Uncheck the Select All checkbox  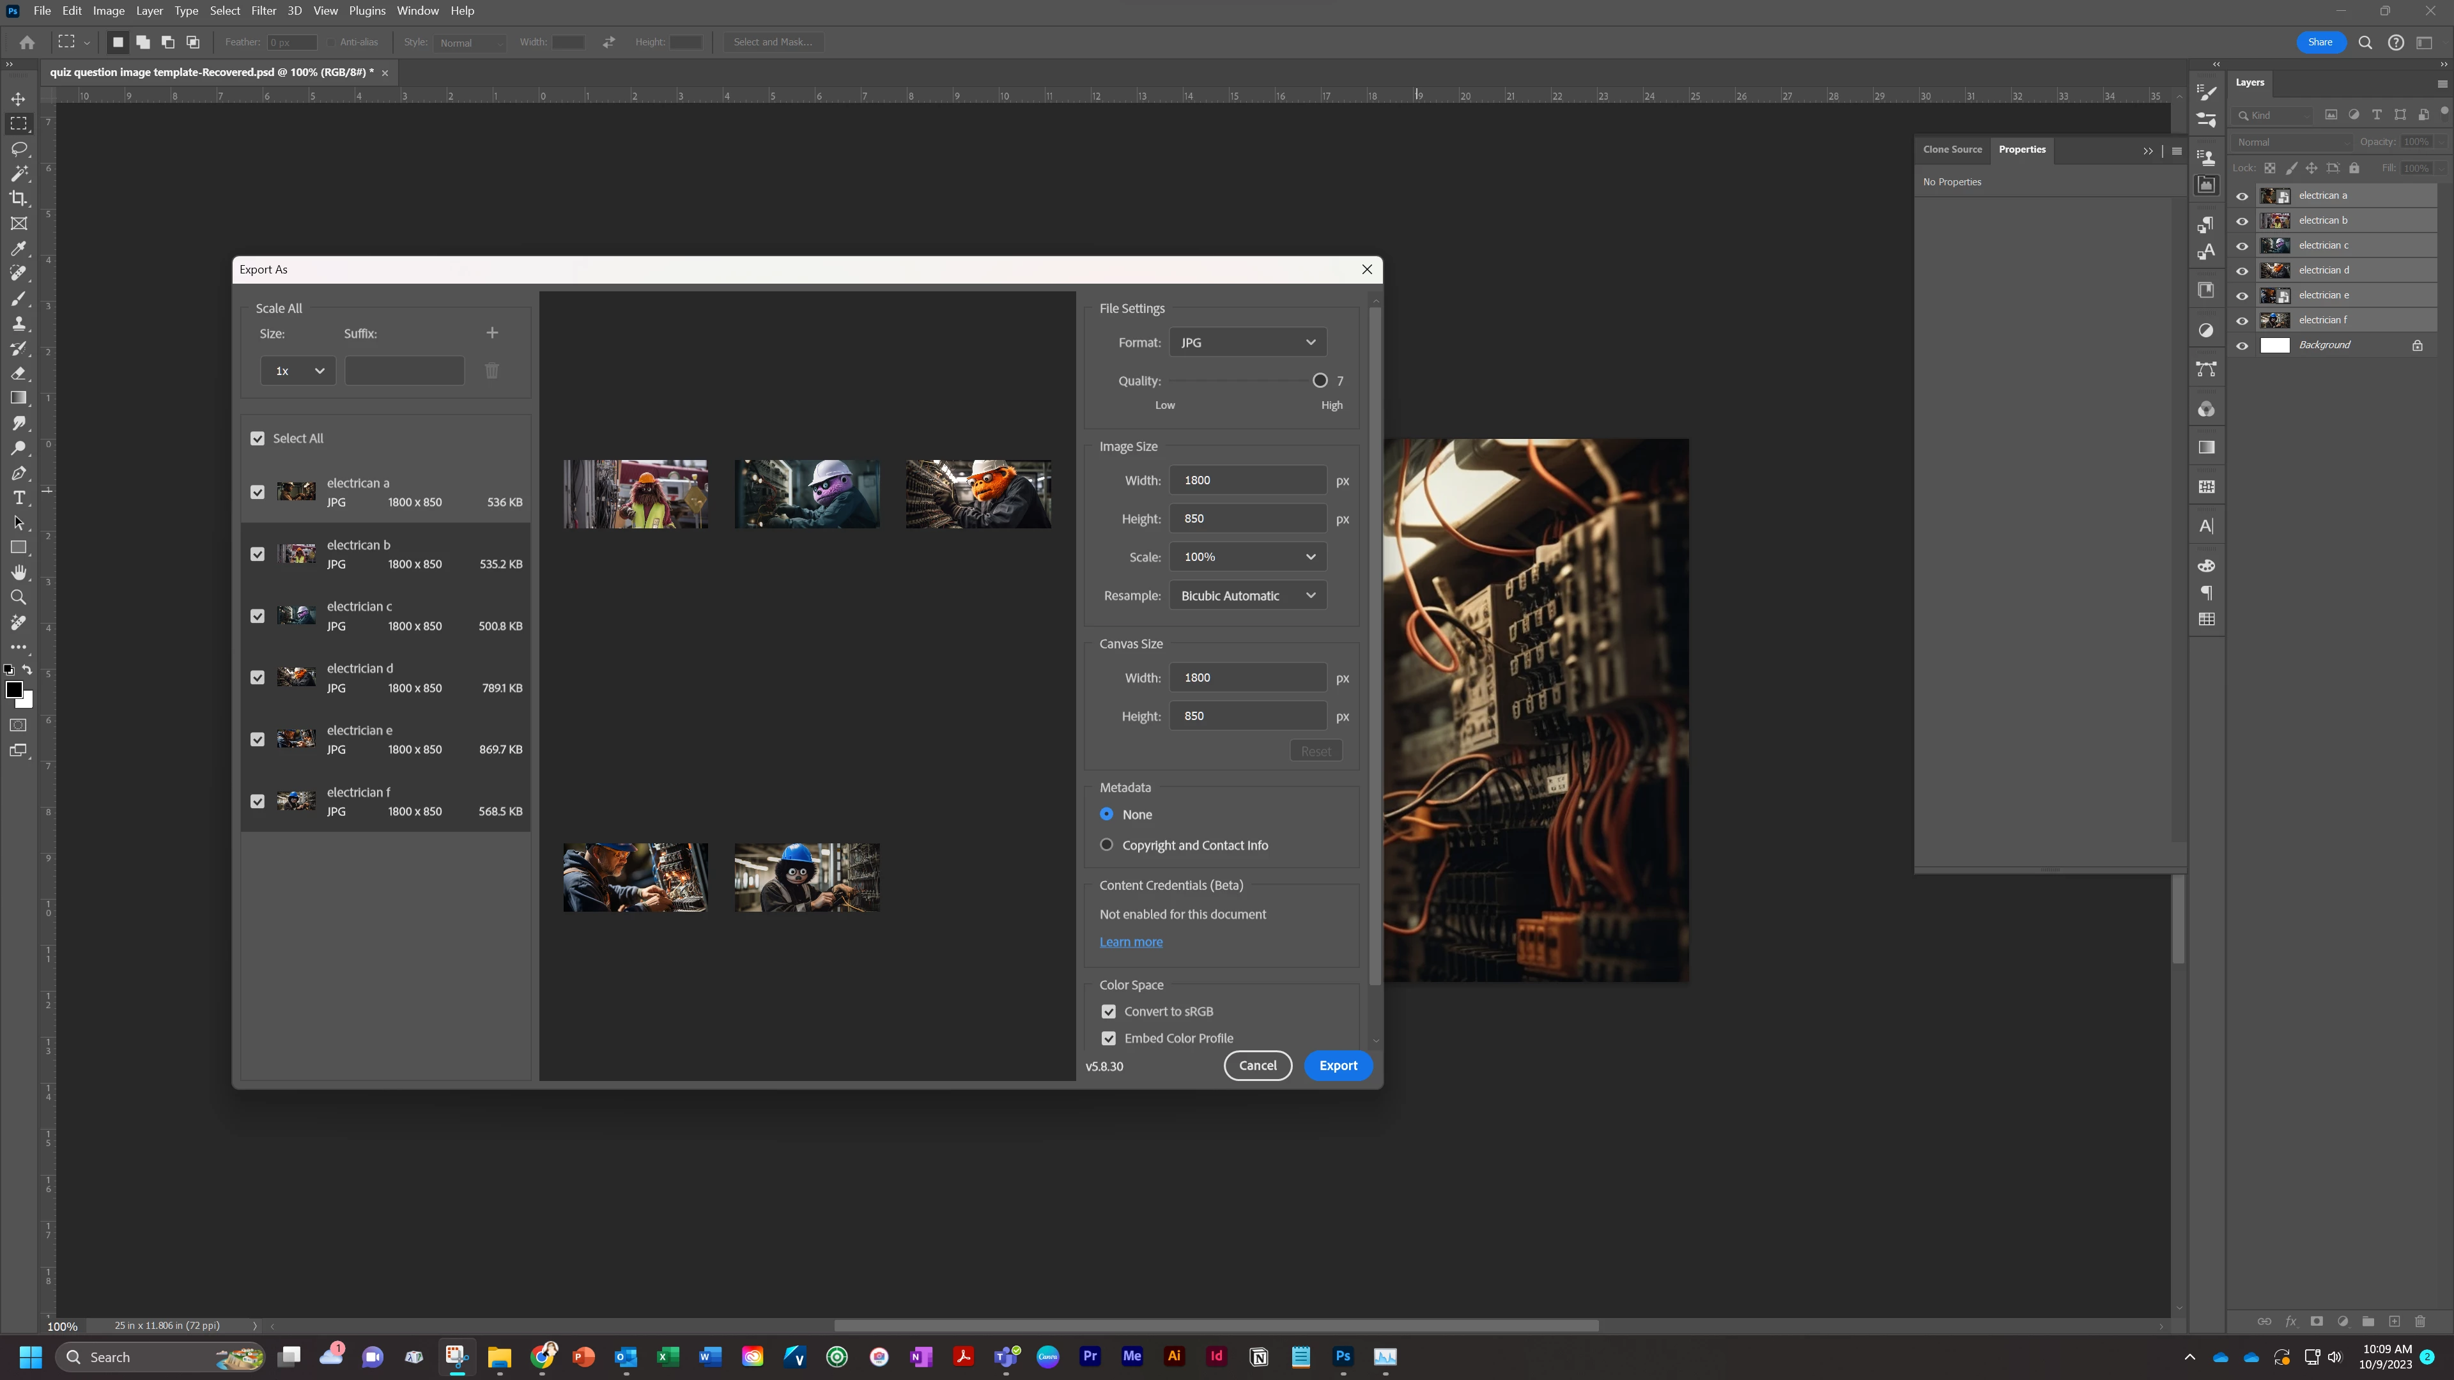pyautogui.click(x=257, y=438)
